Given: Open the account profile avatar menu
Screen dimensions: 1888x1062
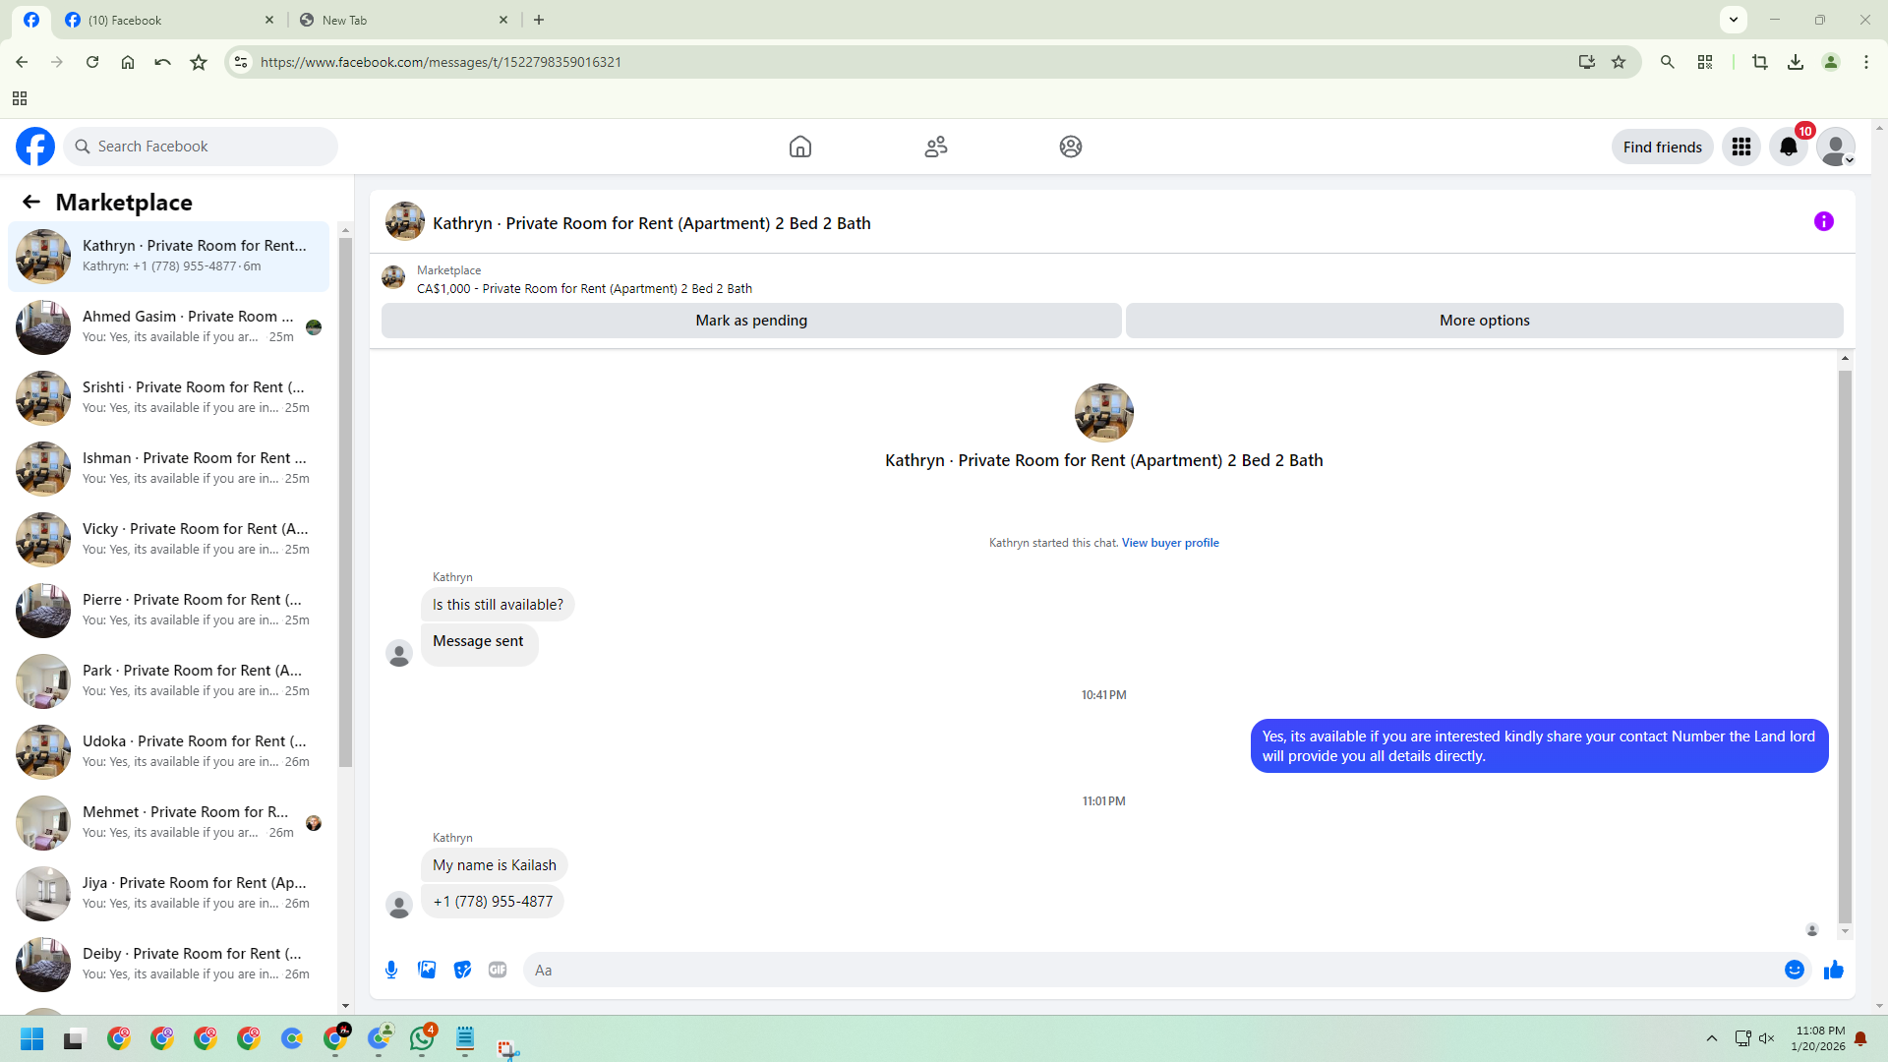Looking at the screenshot, I should 1836,147.
